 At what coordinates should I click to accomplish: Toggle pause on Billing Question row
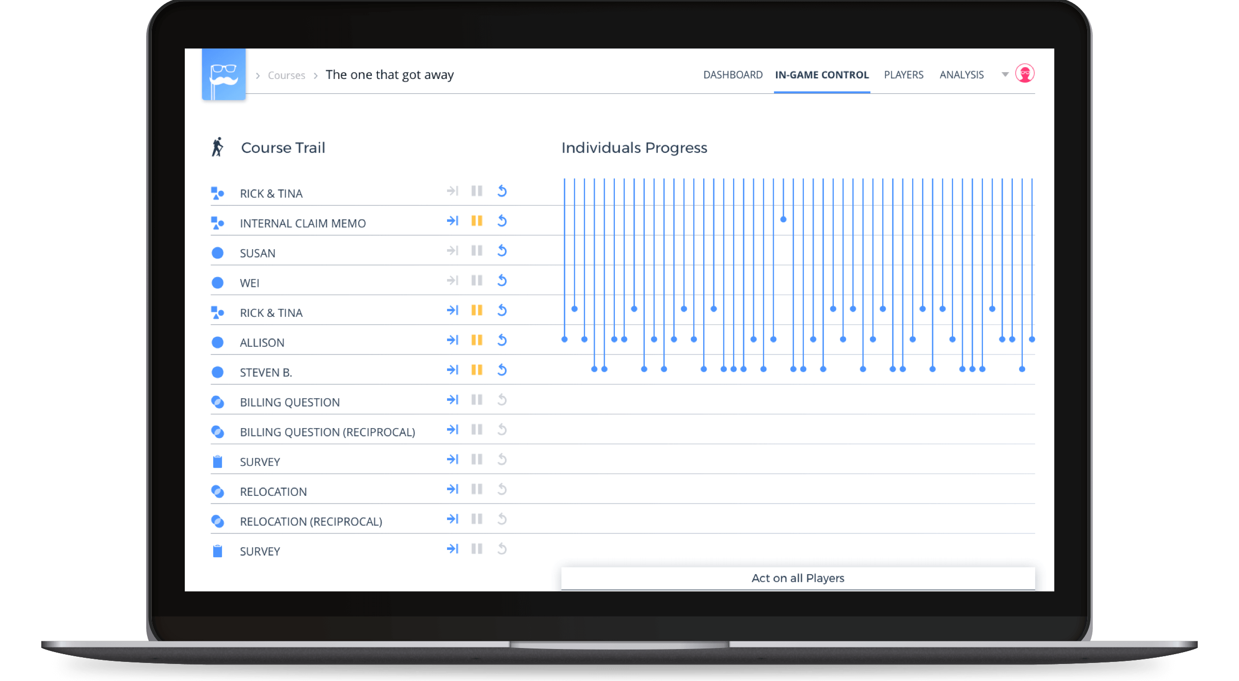[x=476, y=400]
